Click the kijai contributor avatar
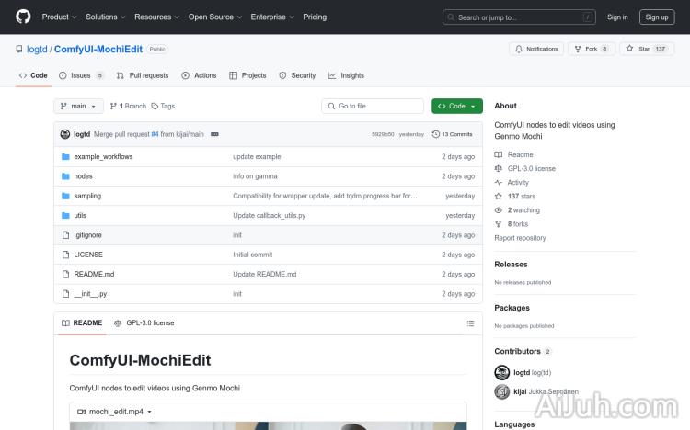Viewport: 690px width, 430px height. (x=502, y=391)
